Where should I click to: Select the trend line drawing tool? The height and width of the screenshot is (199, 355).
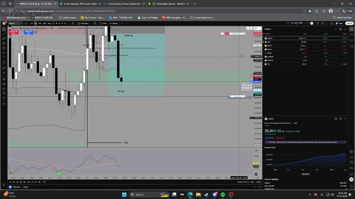pos(4,34)
